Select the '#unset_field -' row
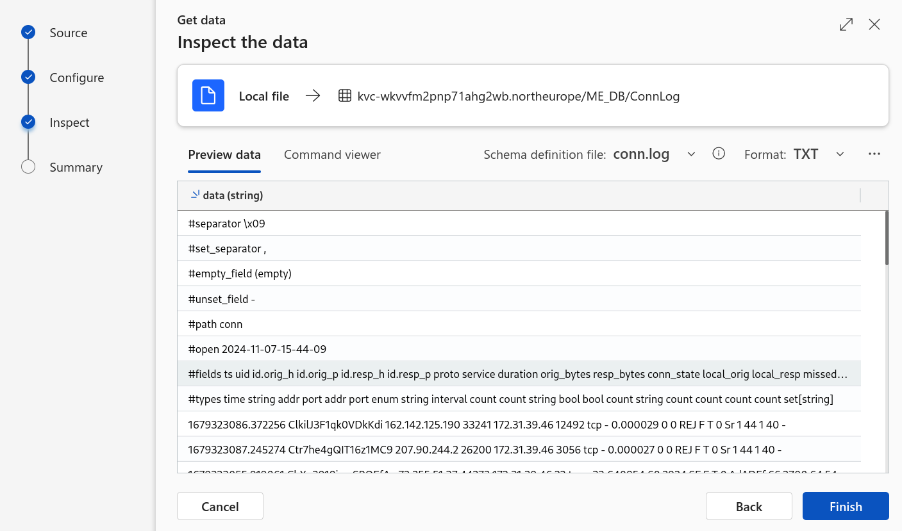This screenshot has width=902, height=531. 519,299
